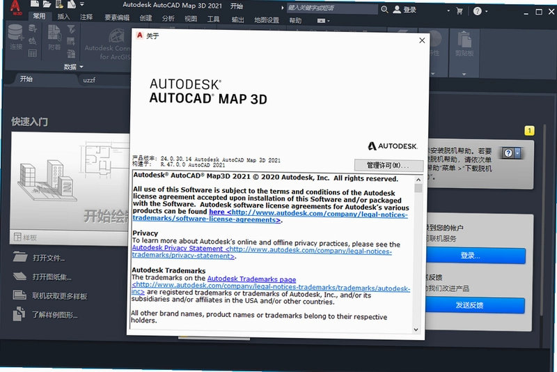This screenshot has height=372, width=557.
Task: Open the Autodesk Privacy Statement link
Action: tap(178, 248)
